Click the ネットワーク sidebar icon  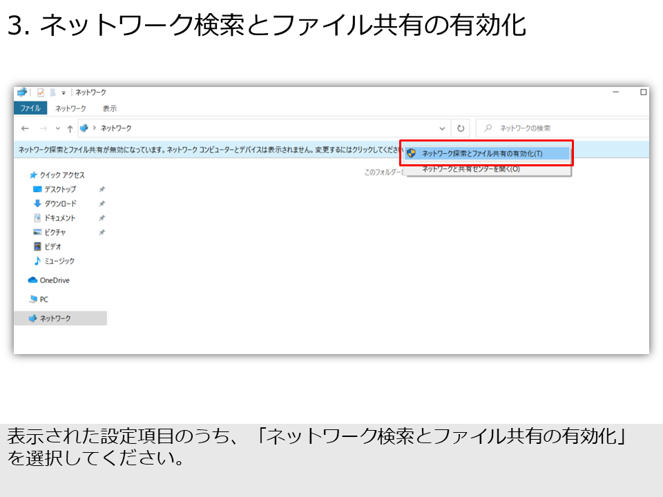coord(32,318)
